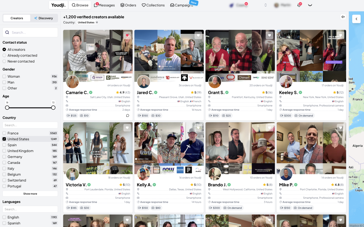Screen dimensions: 364x227
Task: Open the Messages menu item
Action: click(x=104, y=5)
